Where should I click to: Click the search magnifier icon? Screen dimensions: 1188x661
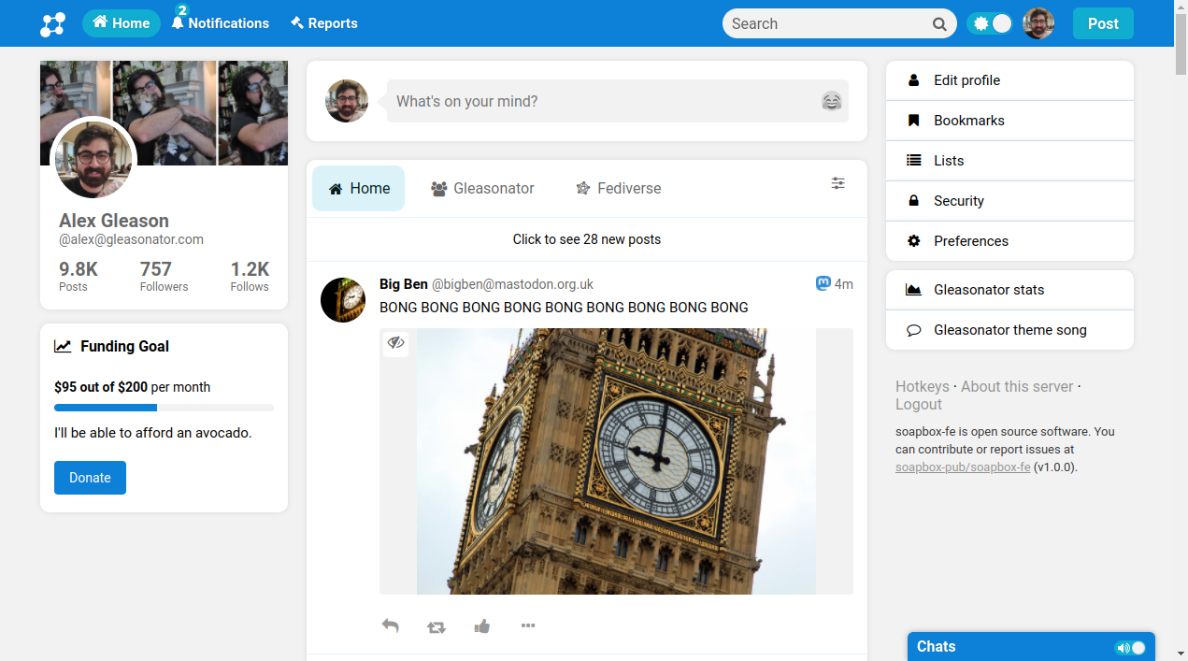click(x=939, y=24)
